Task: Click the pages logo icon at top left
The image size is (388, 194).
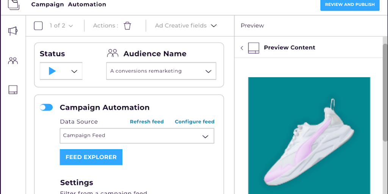Action: point(13,5)
